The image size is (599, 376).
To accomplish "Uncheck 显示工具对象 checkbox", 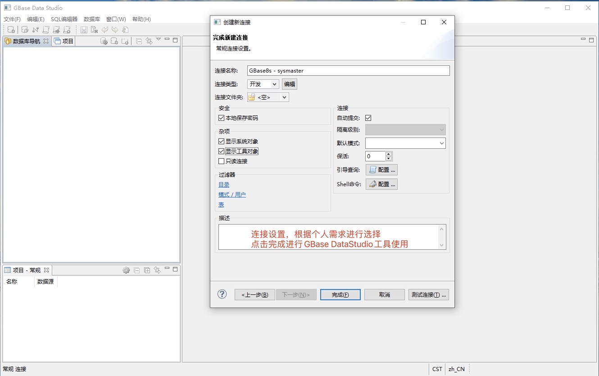I will point(221,151).
